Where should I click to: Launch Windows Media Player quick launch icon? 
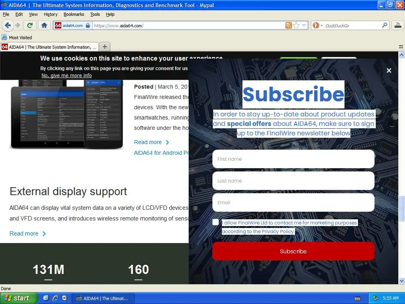(64, 298)
